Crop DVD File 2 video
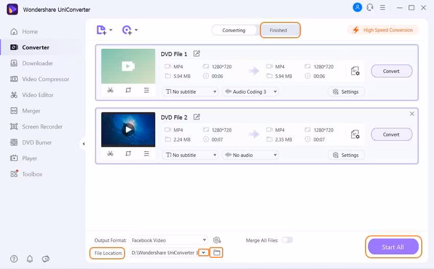This screenshot has height=269, width=434. [x=128, y=153]
